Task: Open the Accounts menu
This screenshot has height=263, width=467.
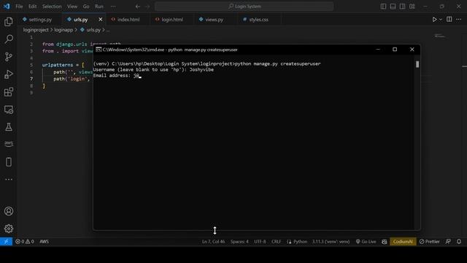Action: pyautogui.click(x=9, y=211)
